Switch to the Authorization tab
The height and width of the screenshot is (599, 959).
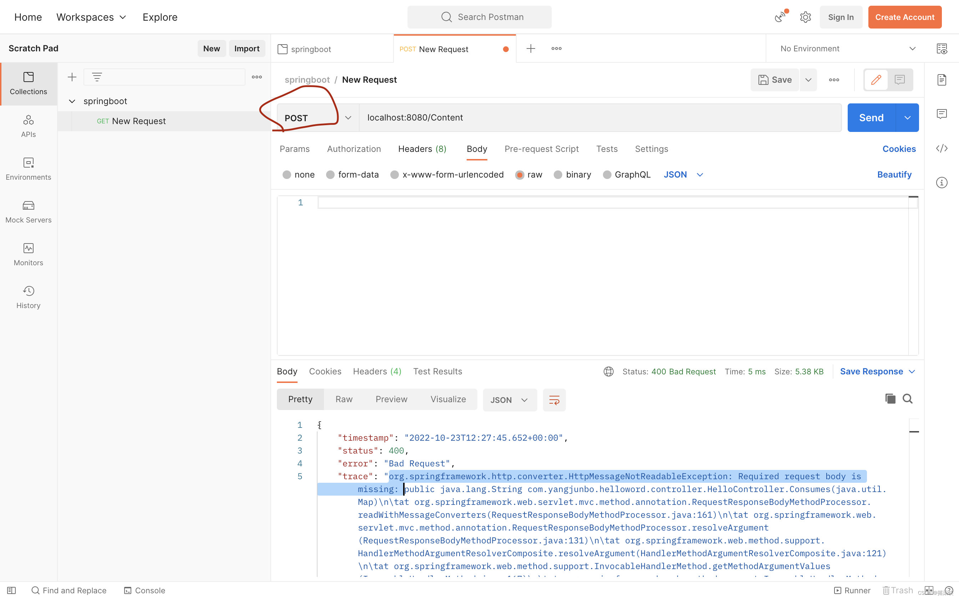(x=354, y=149)
